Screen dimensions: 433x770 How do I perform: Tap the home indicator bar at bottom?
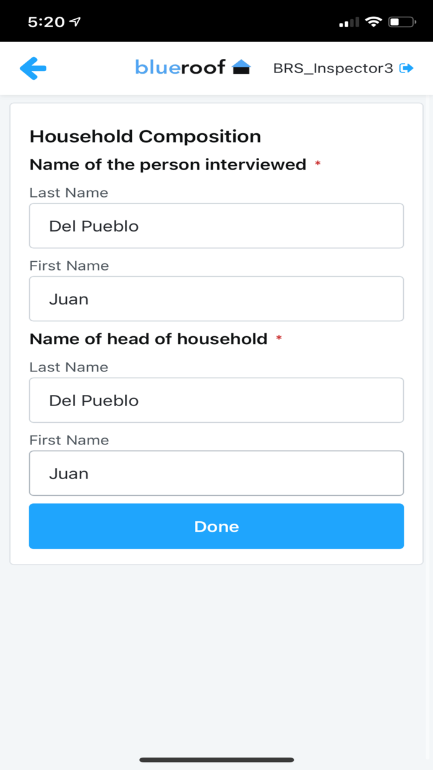click(216, 759)
